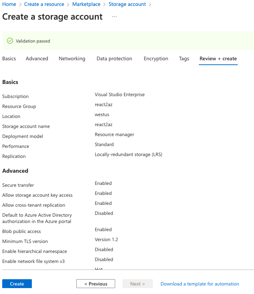254x294 pixels.
Task: Open Storage account breadcrumb link
Action: 127,4
